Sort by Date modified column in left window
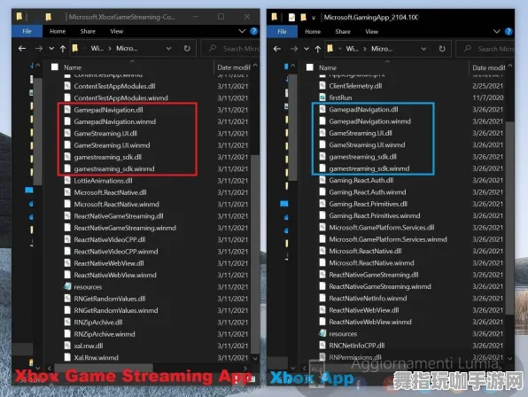 coord(234,67)
